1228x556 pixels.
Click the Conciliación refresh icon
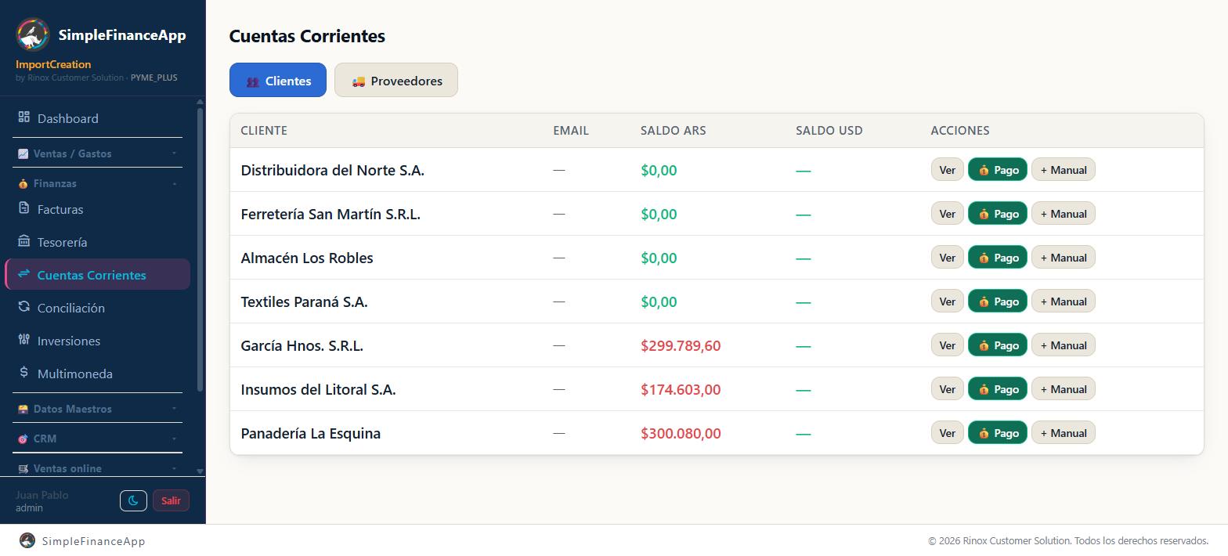23,307
